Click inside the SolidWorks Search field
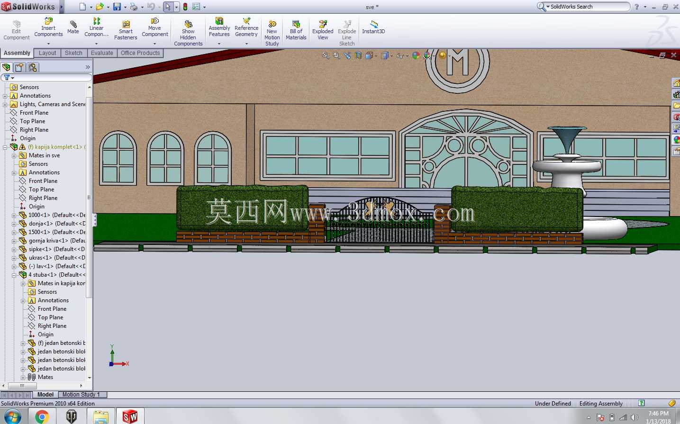The height and width of the screenshot is (424, 680). (x=588, y=7)
